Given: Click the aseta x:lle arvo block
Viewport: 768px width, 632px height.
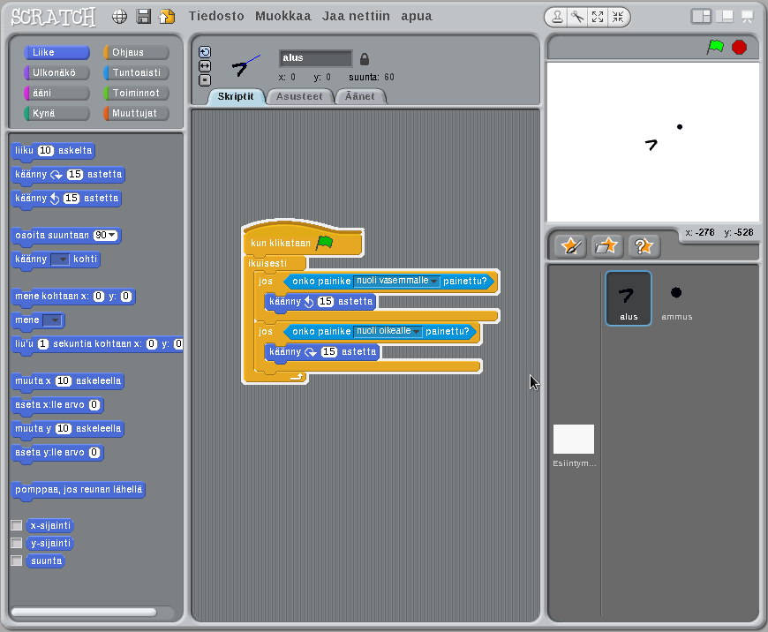Looking at the screenshot, I should [57, 405].
